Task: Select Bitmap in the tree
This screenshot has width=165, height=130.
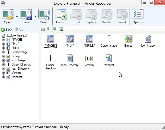Action: 16,56
